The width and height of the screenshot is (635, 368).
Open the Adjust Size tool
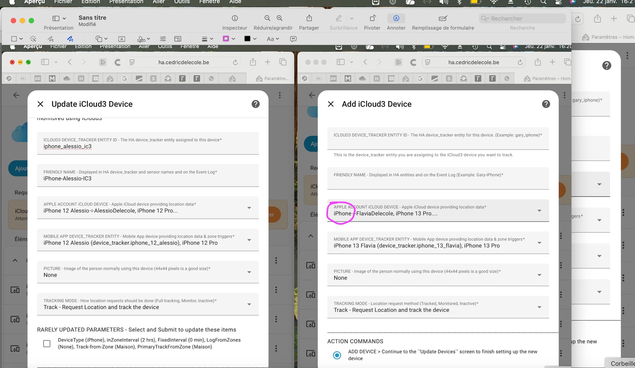(178, 39)
